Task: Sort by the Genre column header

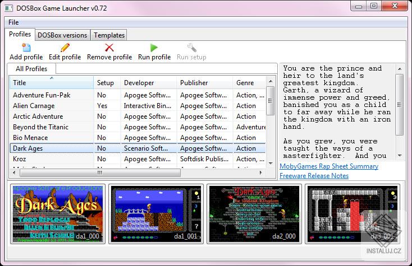Action: pos(249,82)
